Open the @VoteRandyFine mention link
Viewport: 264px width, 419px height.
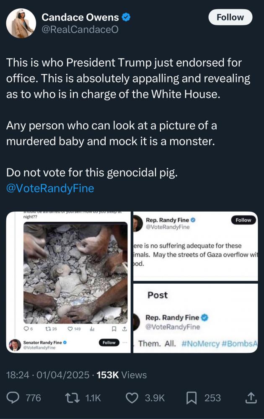coord(50,188)
